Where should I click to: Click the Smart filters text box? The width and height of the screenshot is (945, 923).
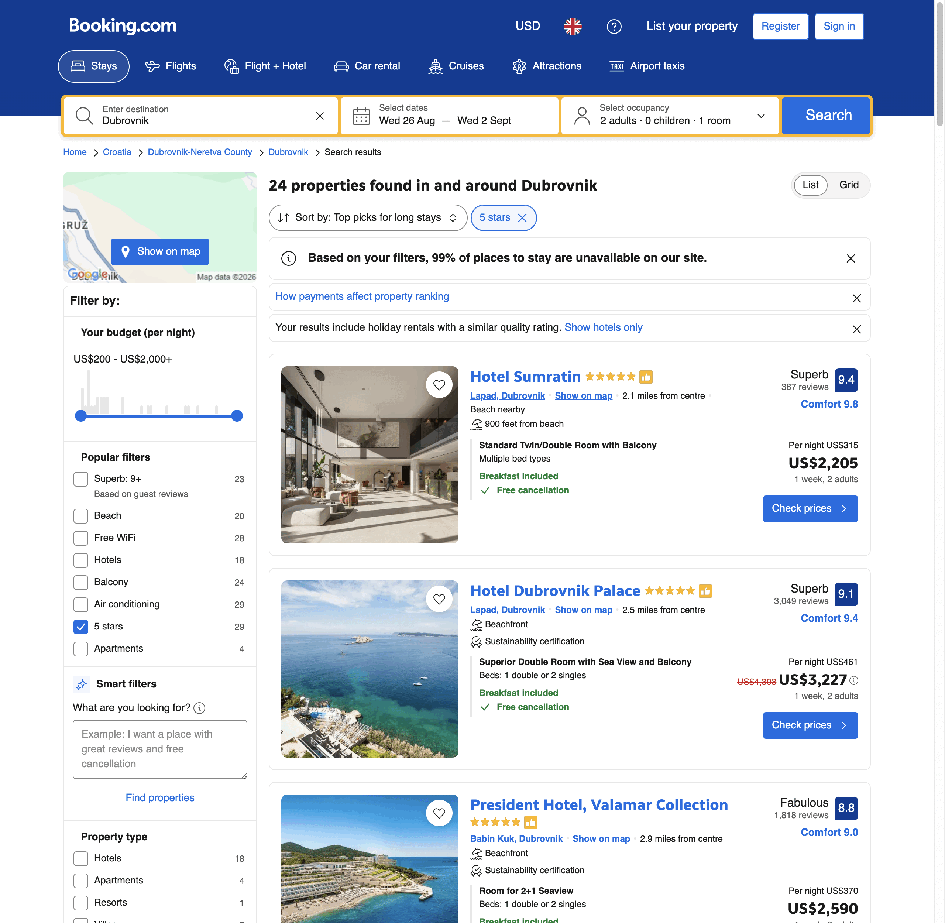point(160,749)
